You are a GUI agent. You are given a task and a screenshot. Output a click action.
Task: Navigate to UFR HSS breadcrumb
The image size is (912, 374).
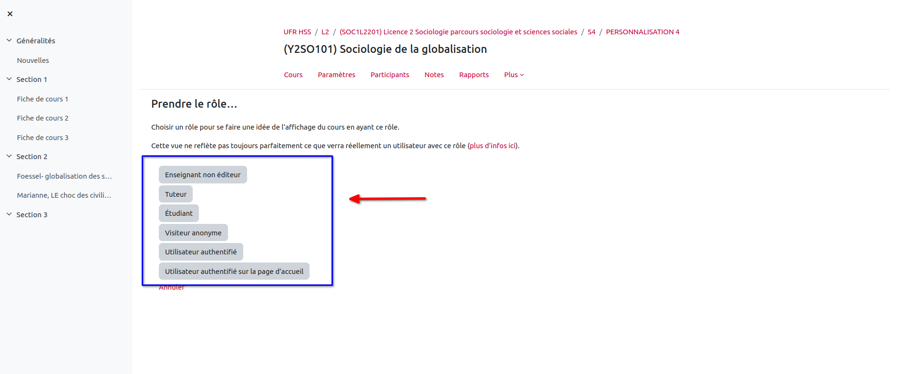point(297,32)
